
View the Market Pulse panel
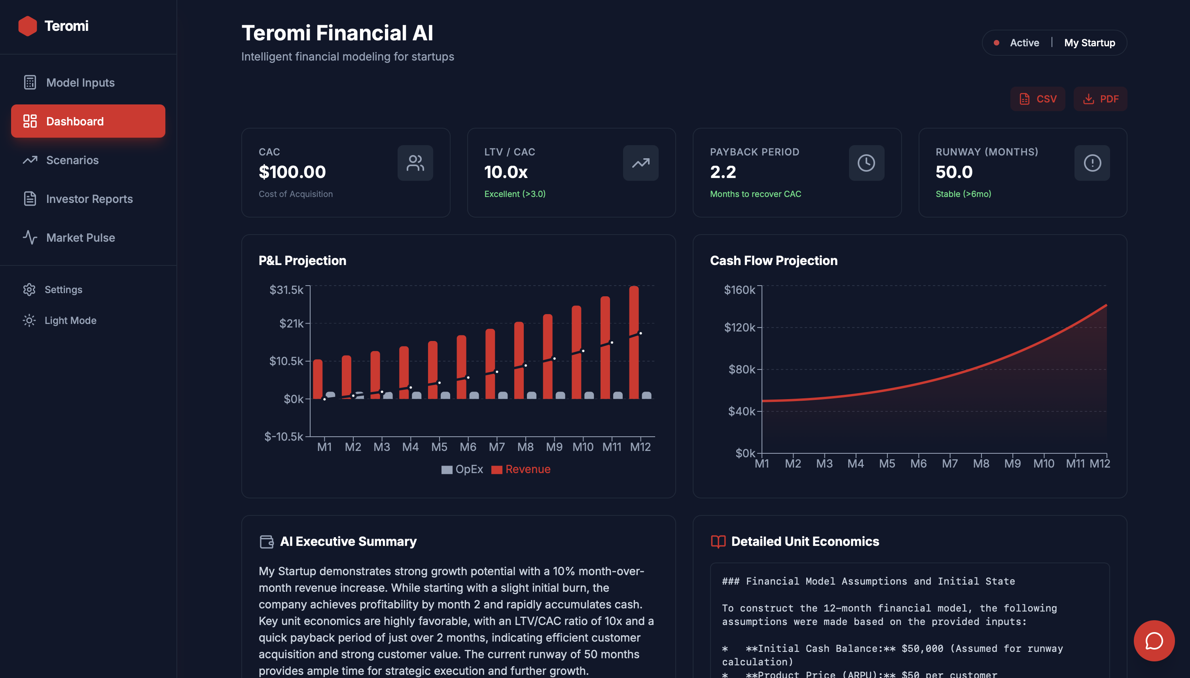coord(80,237)
